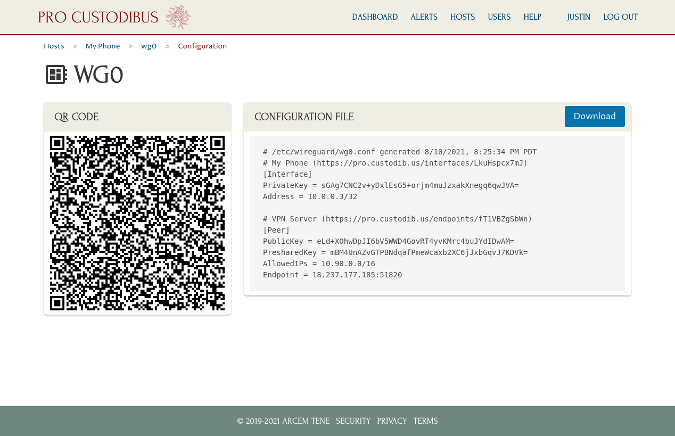Screen dimensions: 675x436
Task: Click the WG0 interface icon beside the title
Action: coord(56,75)
